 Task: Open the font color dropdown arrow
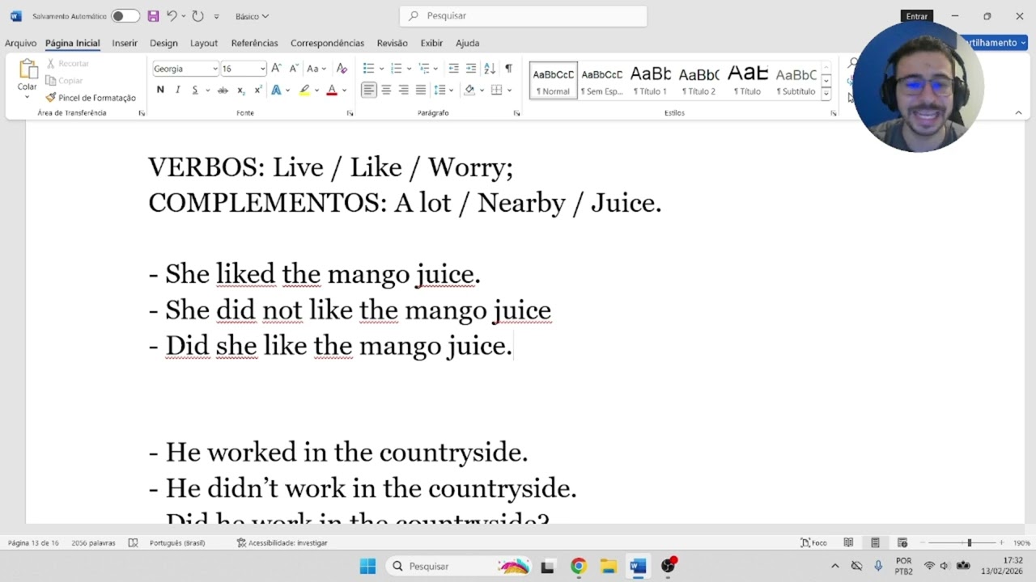[344, 90]
